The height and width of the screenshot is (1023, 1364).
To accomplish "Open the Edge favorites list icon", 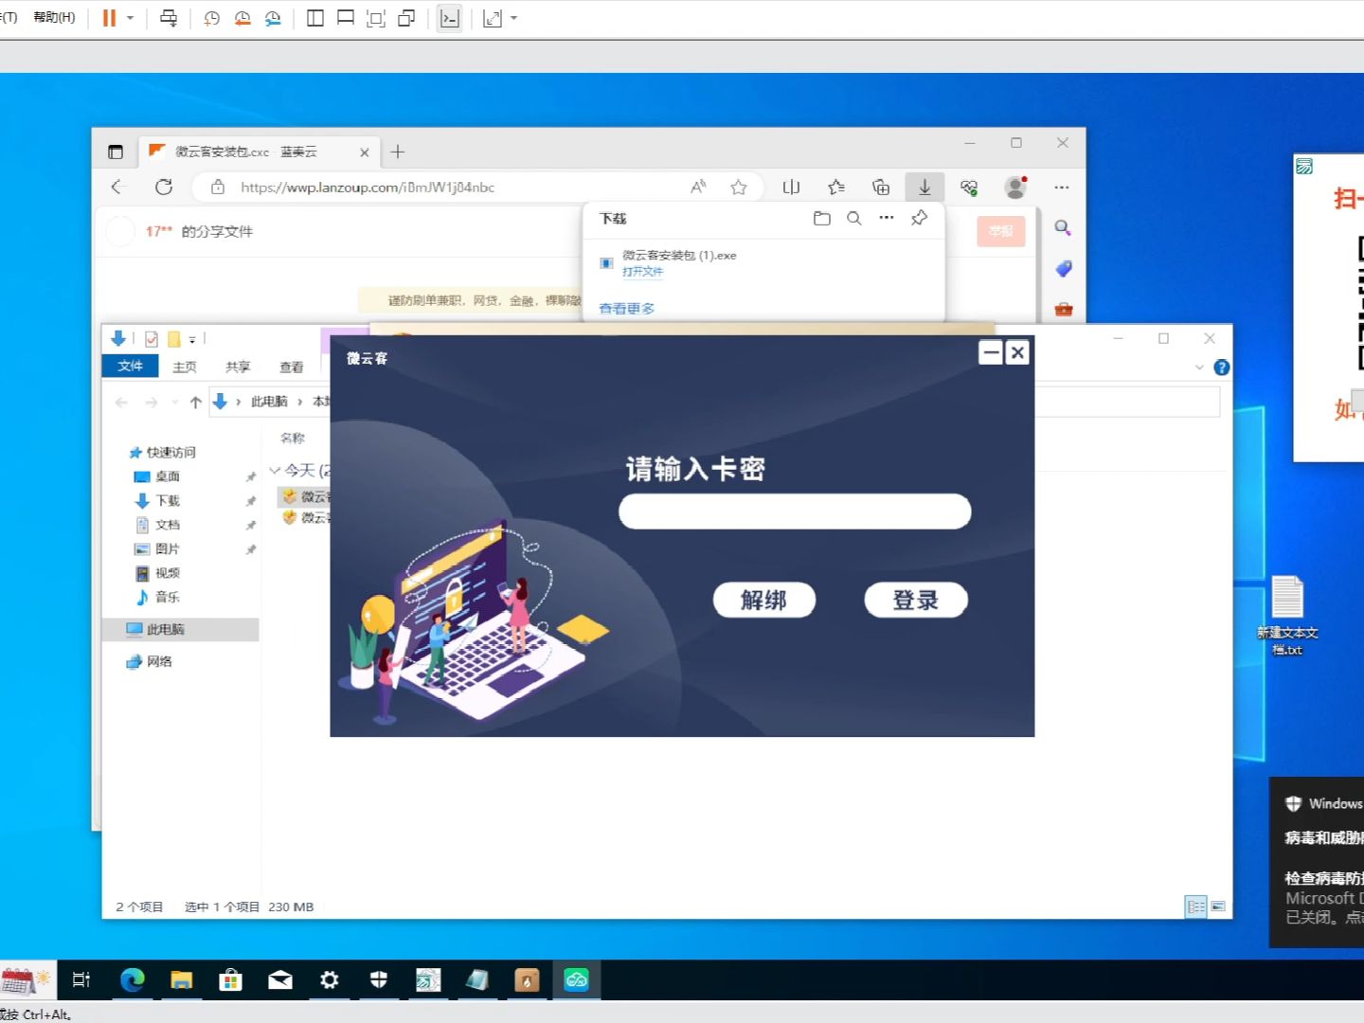I will click(835, 188).
